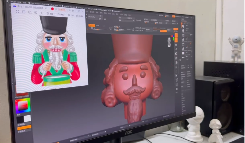
Task: Select the black secondary color swatch
Action: (20, 120)
